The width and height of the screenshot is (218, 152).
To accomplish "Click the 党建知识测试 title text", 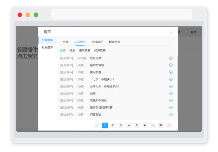I will coord(98,100).
